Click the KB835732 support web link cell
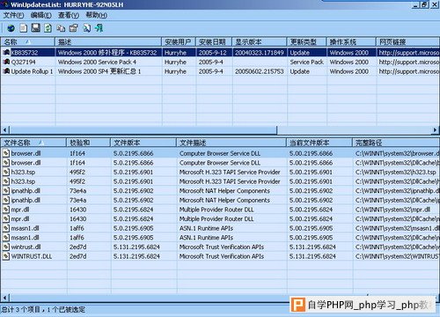Image resolution: width=440 pixels, height=317 pixels. (x=408, y=53)
